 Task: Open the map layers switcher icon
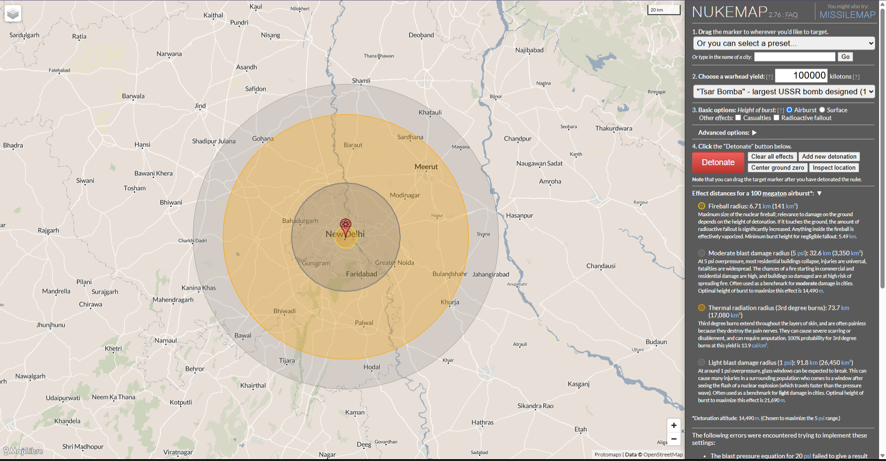(13, 13)
